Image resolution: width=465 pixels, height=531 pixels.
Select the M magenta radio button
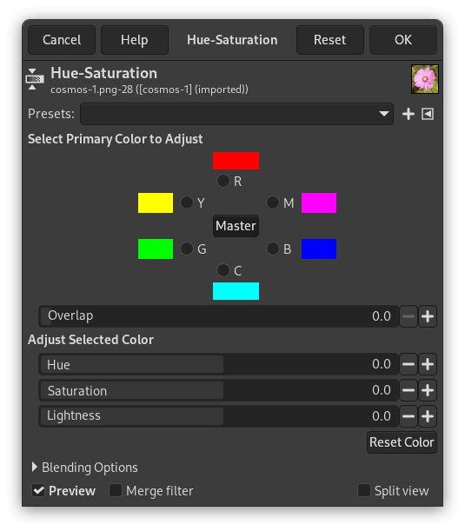tap(273, 202)
